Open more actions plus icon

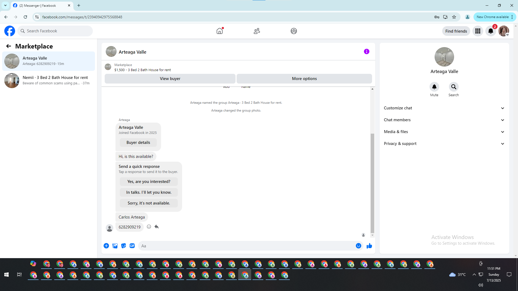[106, 246]
